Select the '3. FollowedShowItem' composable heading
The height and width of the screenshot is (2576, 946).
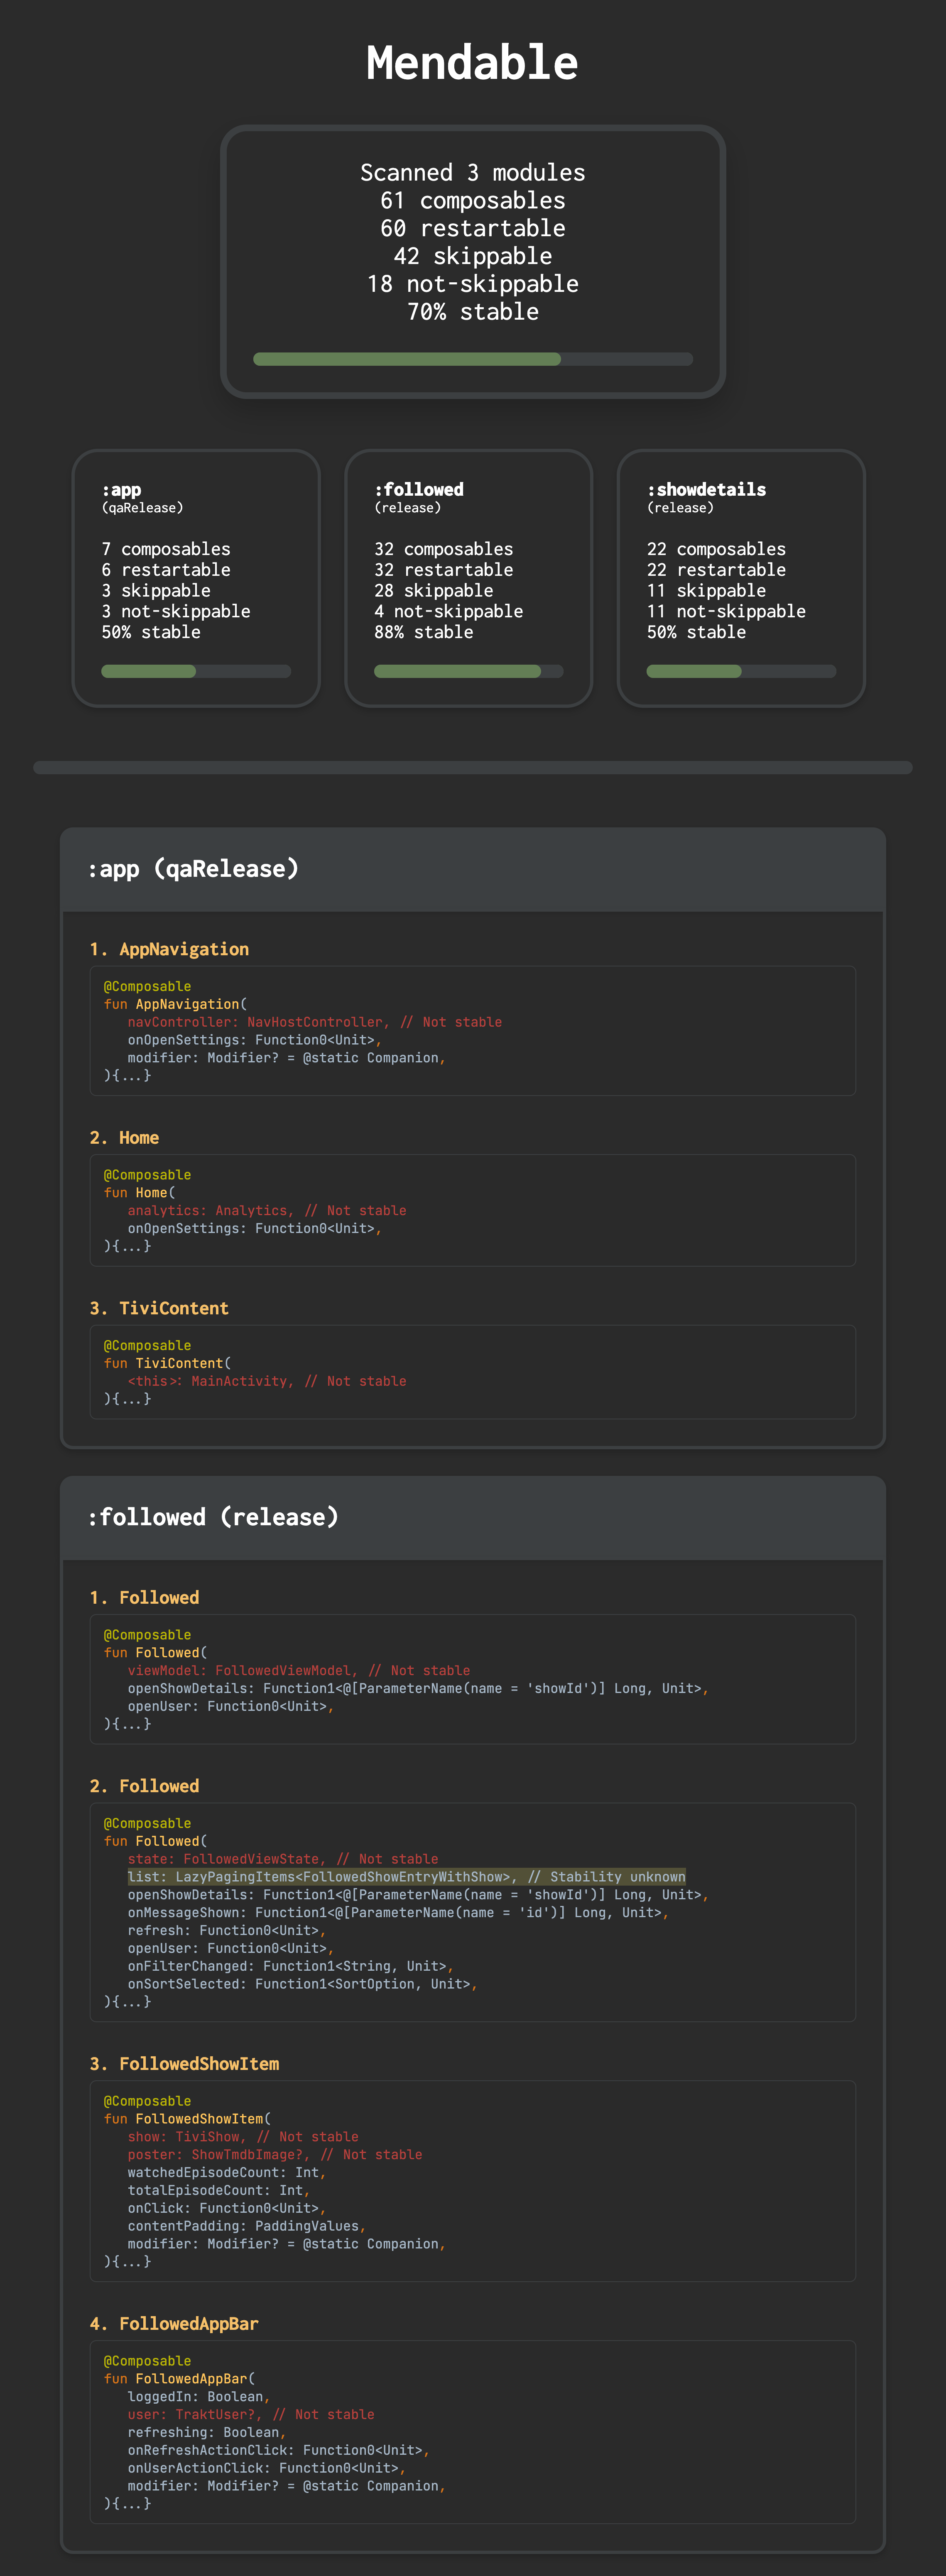(x=184, y=2064)
